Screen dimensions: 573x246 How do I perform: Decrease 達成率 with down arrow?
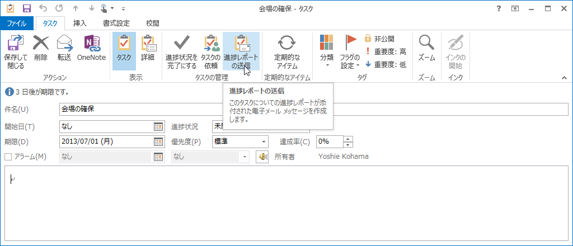(348, 145)
